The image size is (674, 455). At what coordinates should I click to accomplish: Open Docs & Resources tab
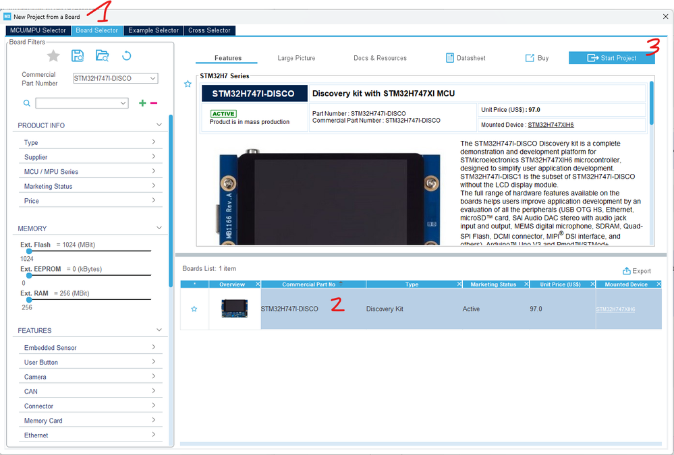(380, 58)
